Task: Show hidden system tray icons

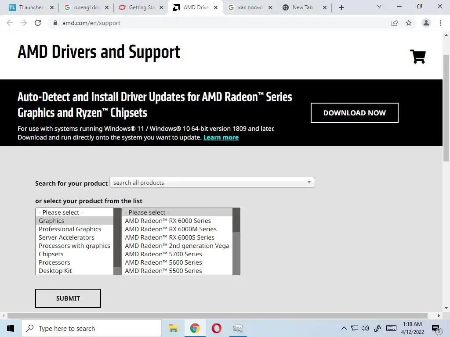Action: coord(344,328)
